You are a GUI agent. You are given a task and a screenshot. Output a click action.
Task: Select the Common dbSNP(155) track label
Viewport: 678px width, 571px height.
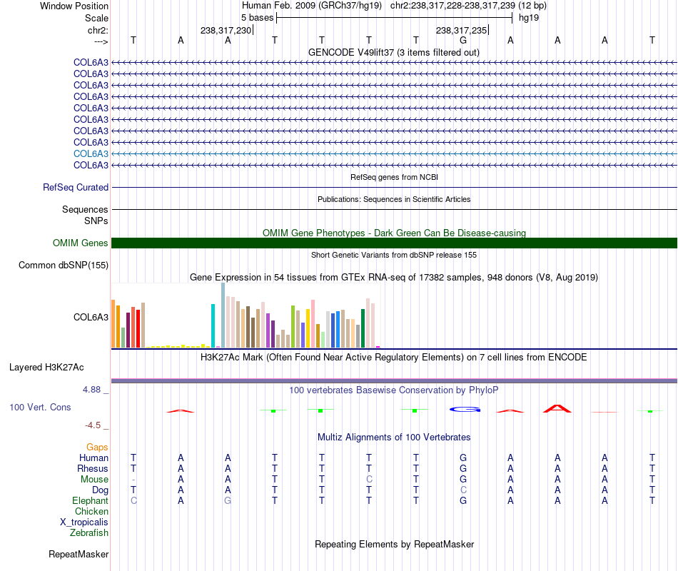pyautogui.click(x=64, y=266)
